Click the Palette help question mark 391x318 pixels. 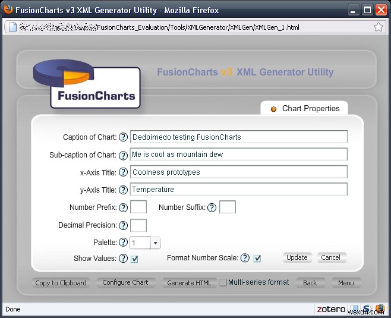(x=123, y=242)
